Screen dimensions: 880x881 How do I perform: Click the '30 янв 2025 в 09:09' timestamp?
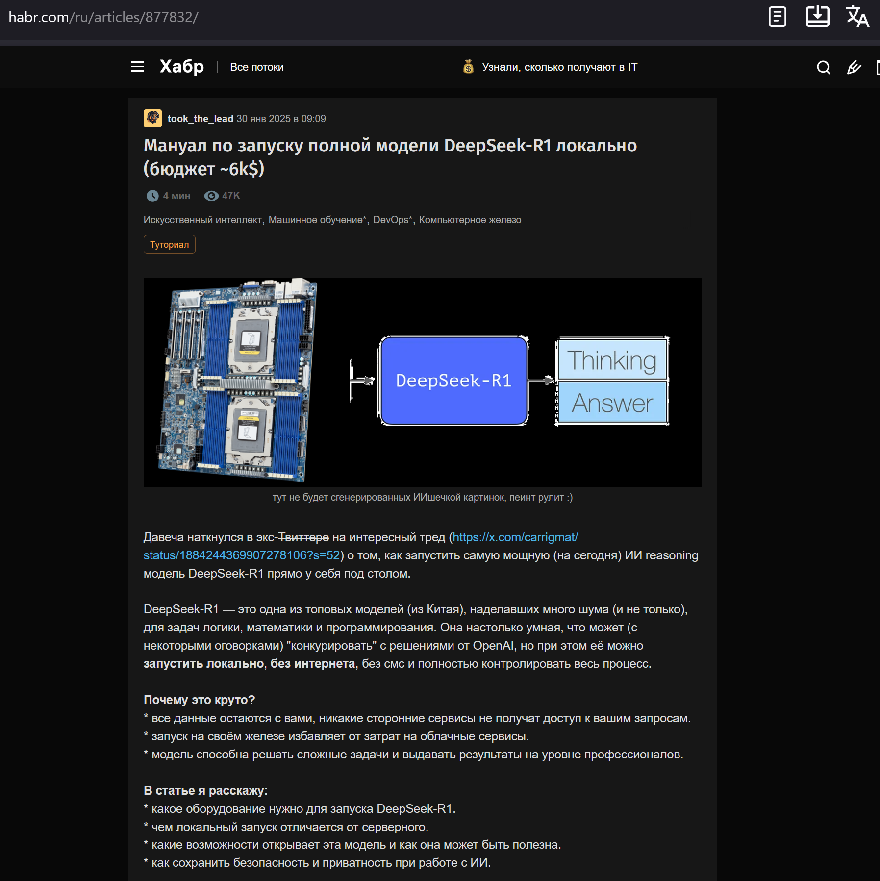281,119
